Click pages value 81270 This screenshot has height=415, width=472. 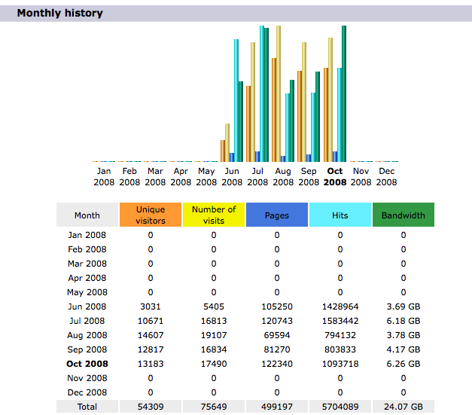[x=277, y=349]
